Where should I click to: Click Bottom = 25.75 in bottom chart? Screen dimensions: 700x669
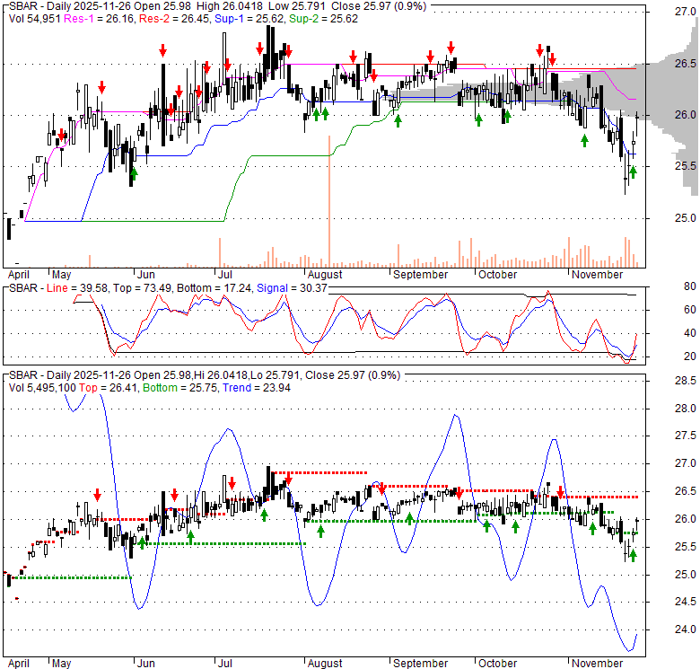coord(180,388)
